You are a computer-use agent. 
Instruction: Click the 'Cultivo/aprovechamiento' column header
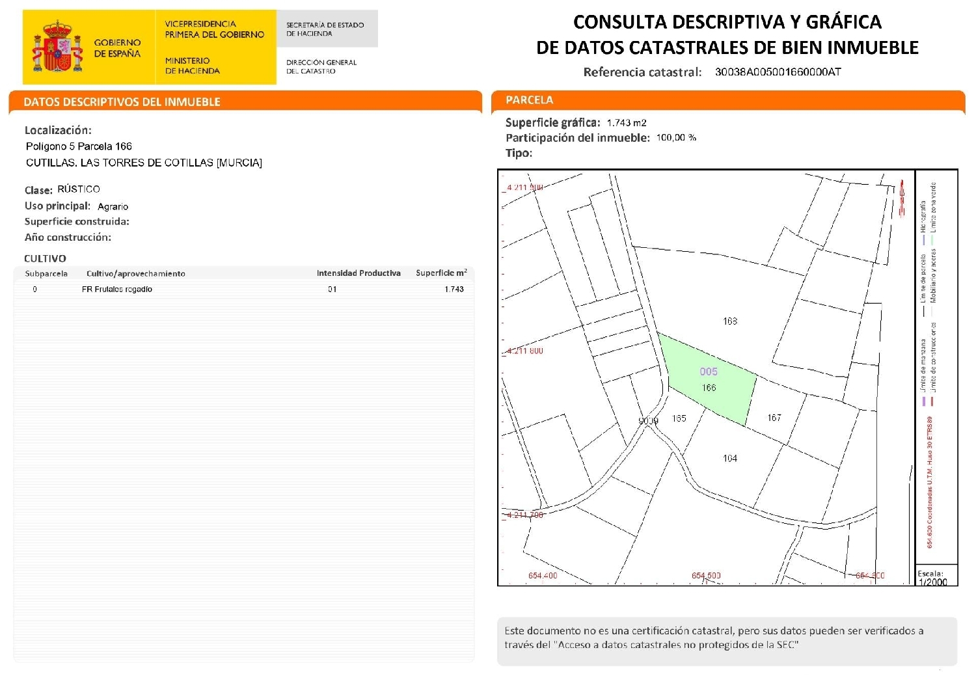(136, 274)
